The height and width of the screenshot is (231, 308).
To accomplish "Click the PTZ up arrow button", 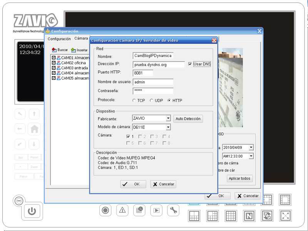I will click(x=34, y=114).
